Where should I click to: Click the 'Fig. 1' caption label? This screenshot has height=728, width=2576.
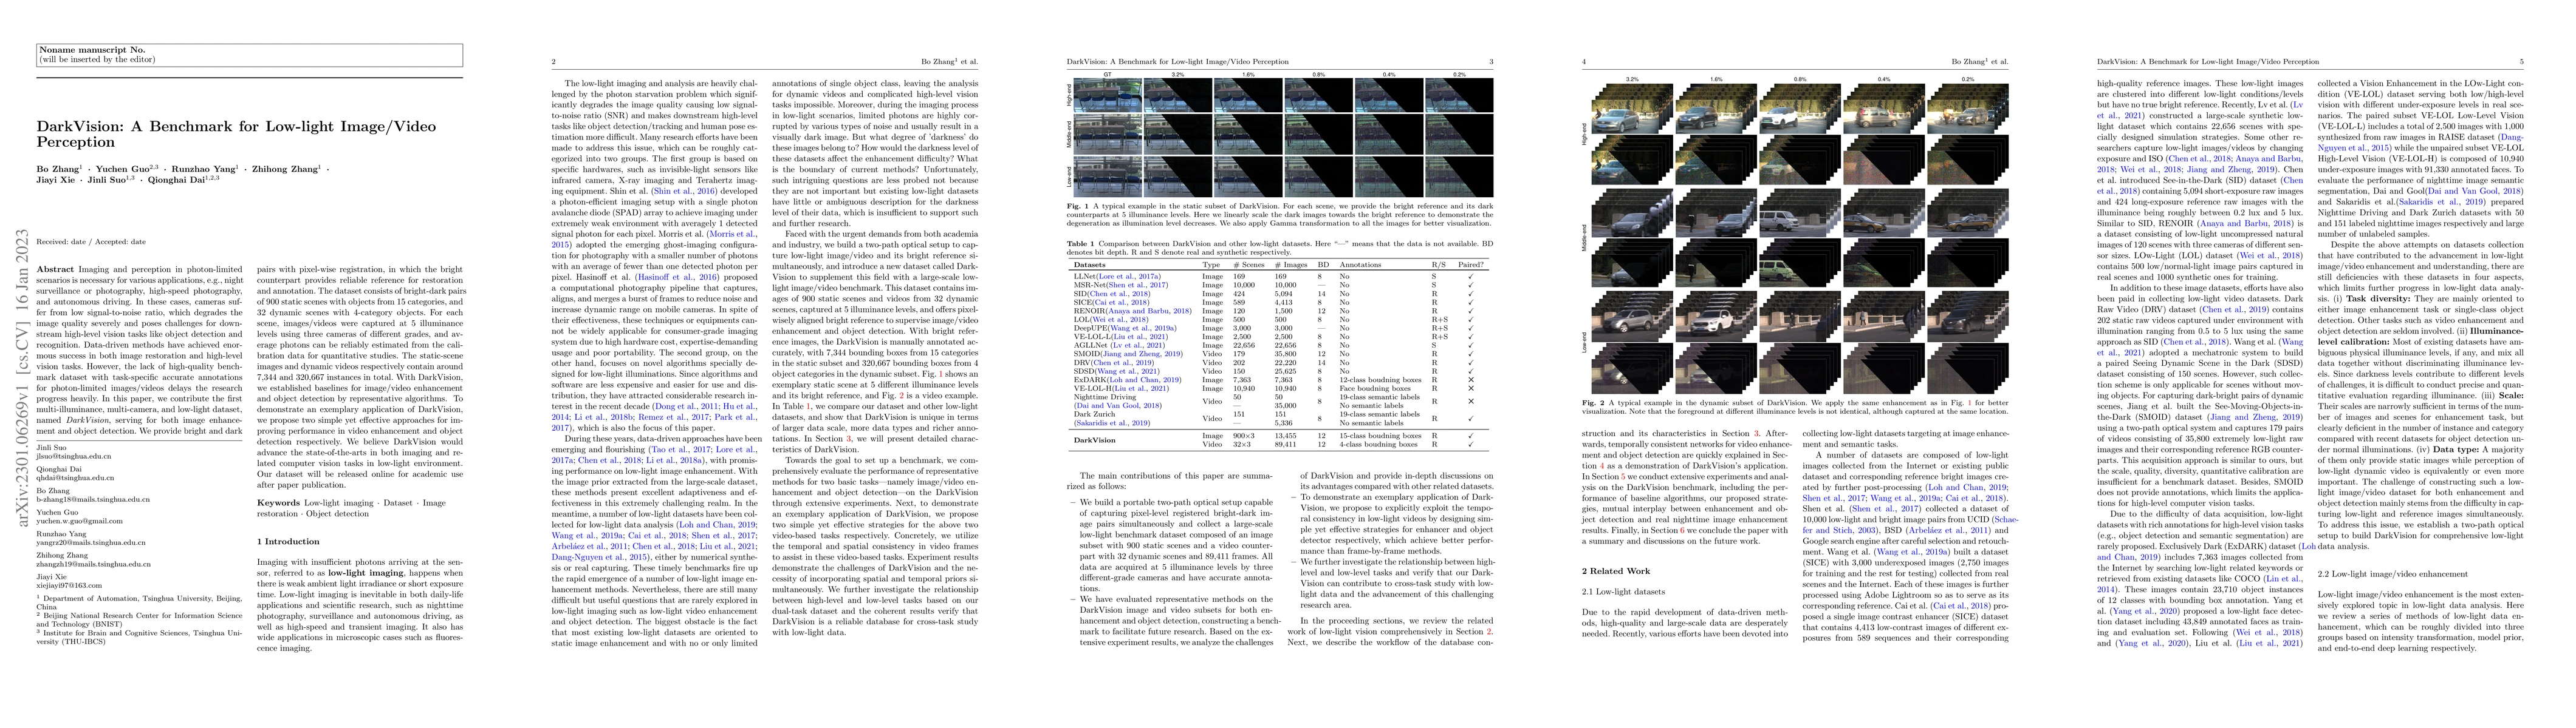pos(1079,207)
